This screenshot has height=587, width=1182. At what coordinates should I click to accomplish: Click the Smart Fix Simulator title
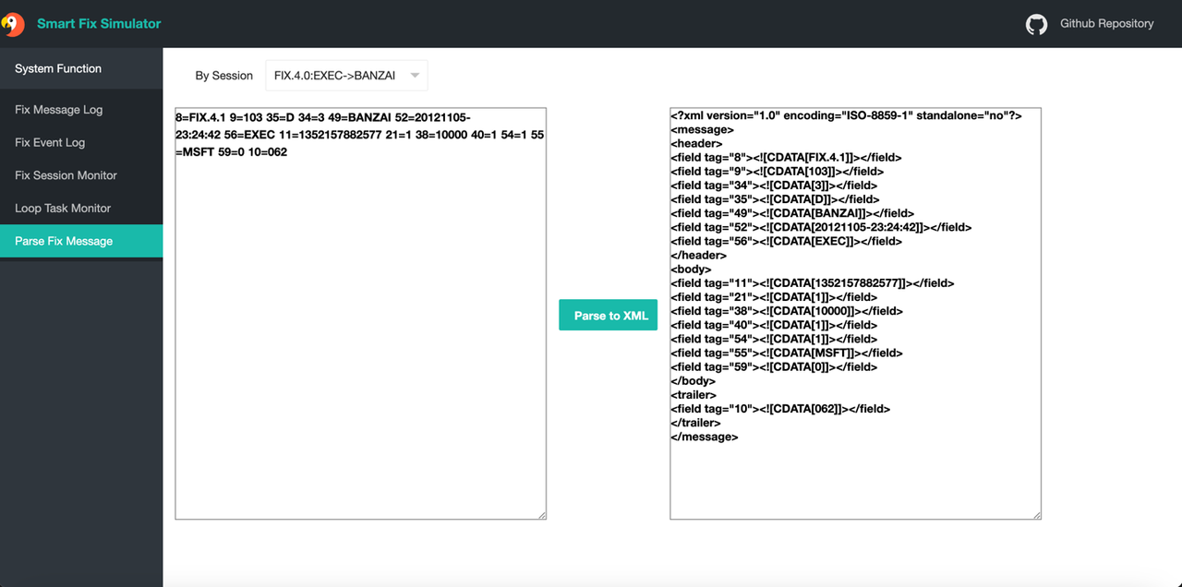99,24
